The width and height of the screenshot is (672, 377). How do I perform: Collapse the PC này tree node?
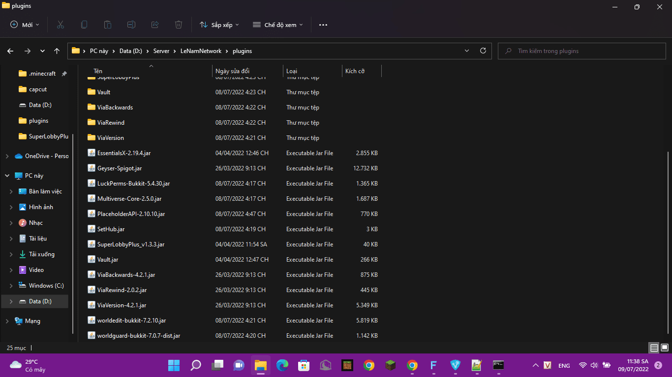point(7,176)
